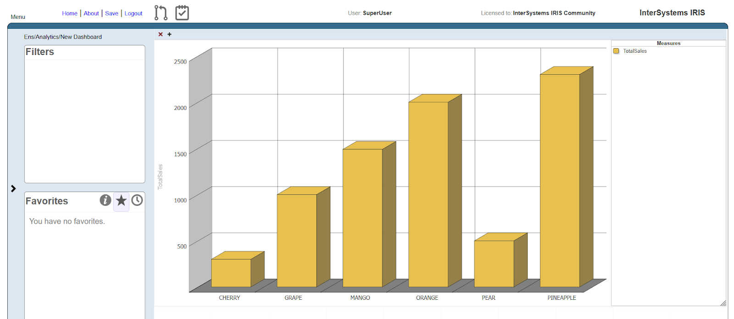Open the Menu in the top-left
734x319 pixels.
pyautogui.click(x=18, y=17)
